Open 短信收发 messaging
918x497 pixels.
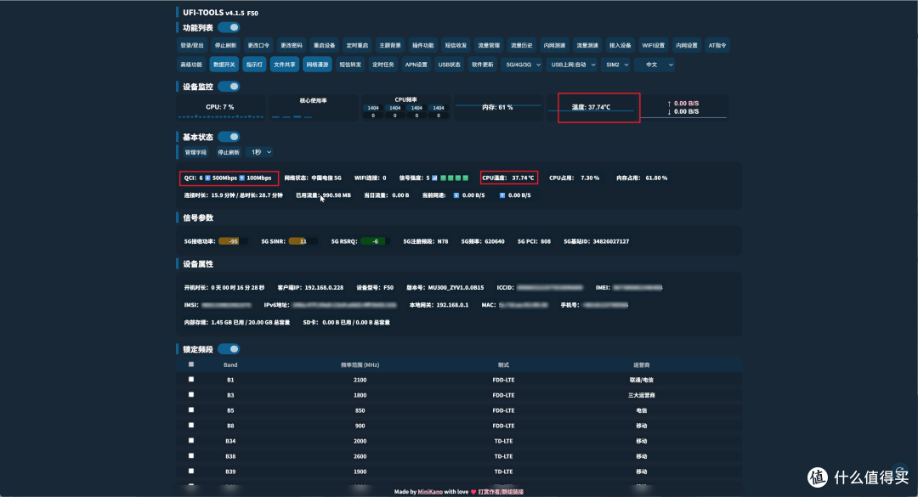pos(456,46)
